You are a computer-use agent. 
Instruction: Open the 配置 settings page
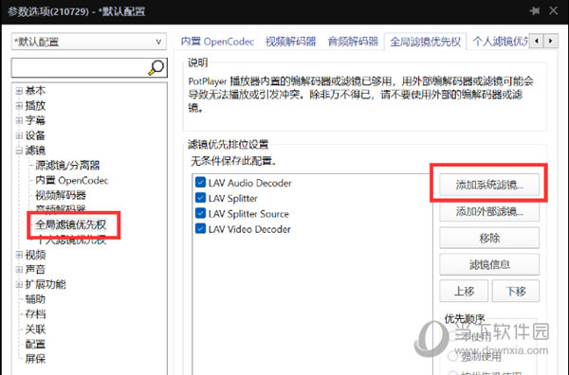click(35, 344)
